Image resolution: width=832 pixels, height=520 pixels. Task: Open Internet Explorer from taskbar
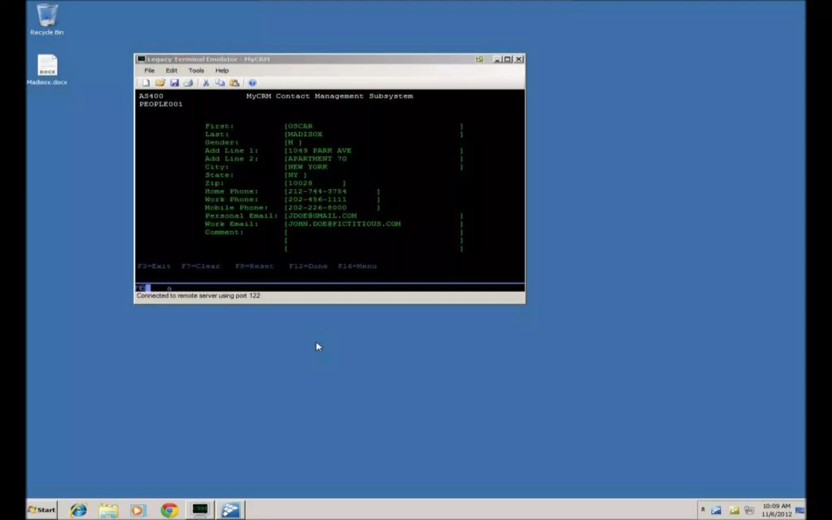(x=78, y=510)
